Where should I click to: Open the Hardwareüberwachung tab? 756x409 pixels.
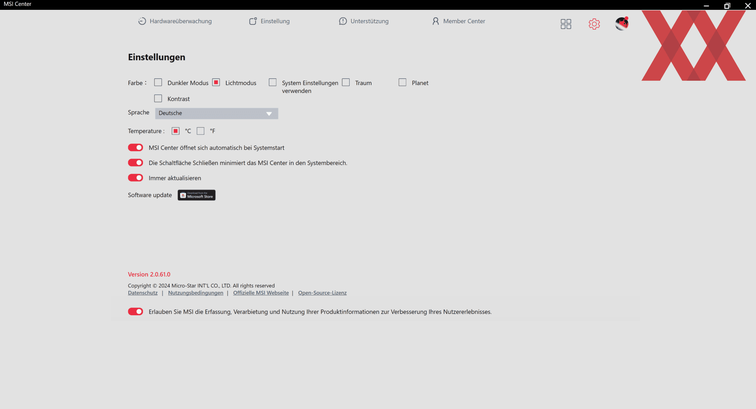click(175, 21)
